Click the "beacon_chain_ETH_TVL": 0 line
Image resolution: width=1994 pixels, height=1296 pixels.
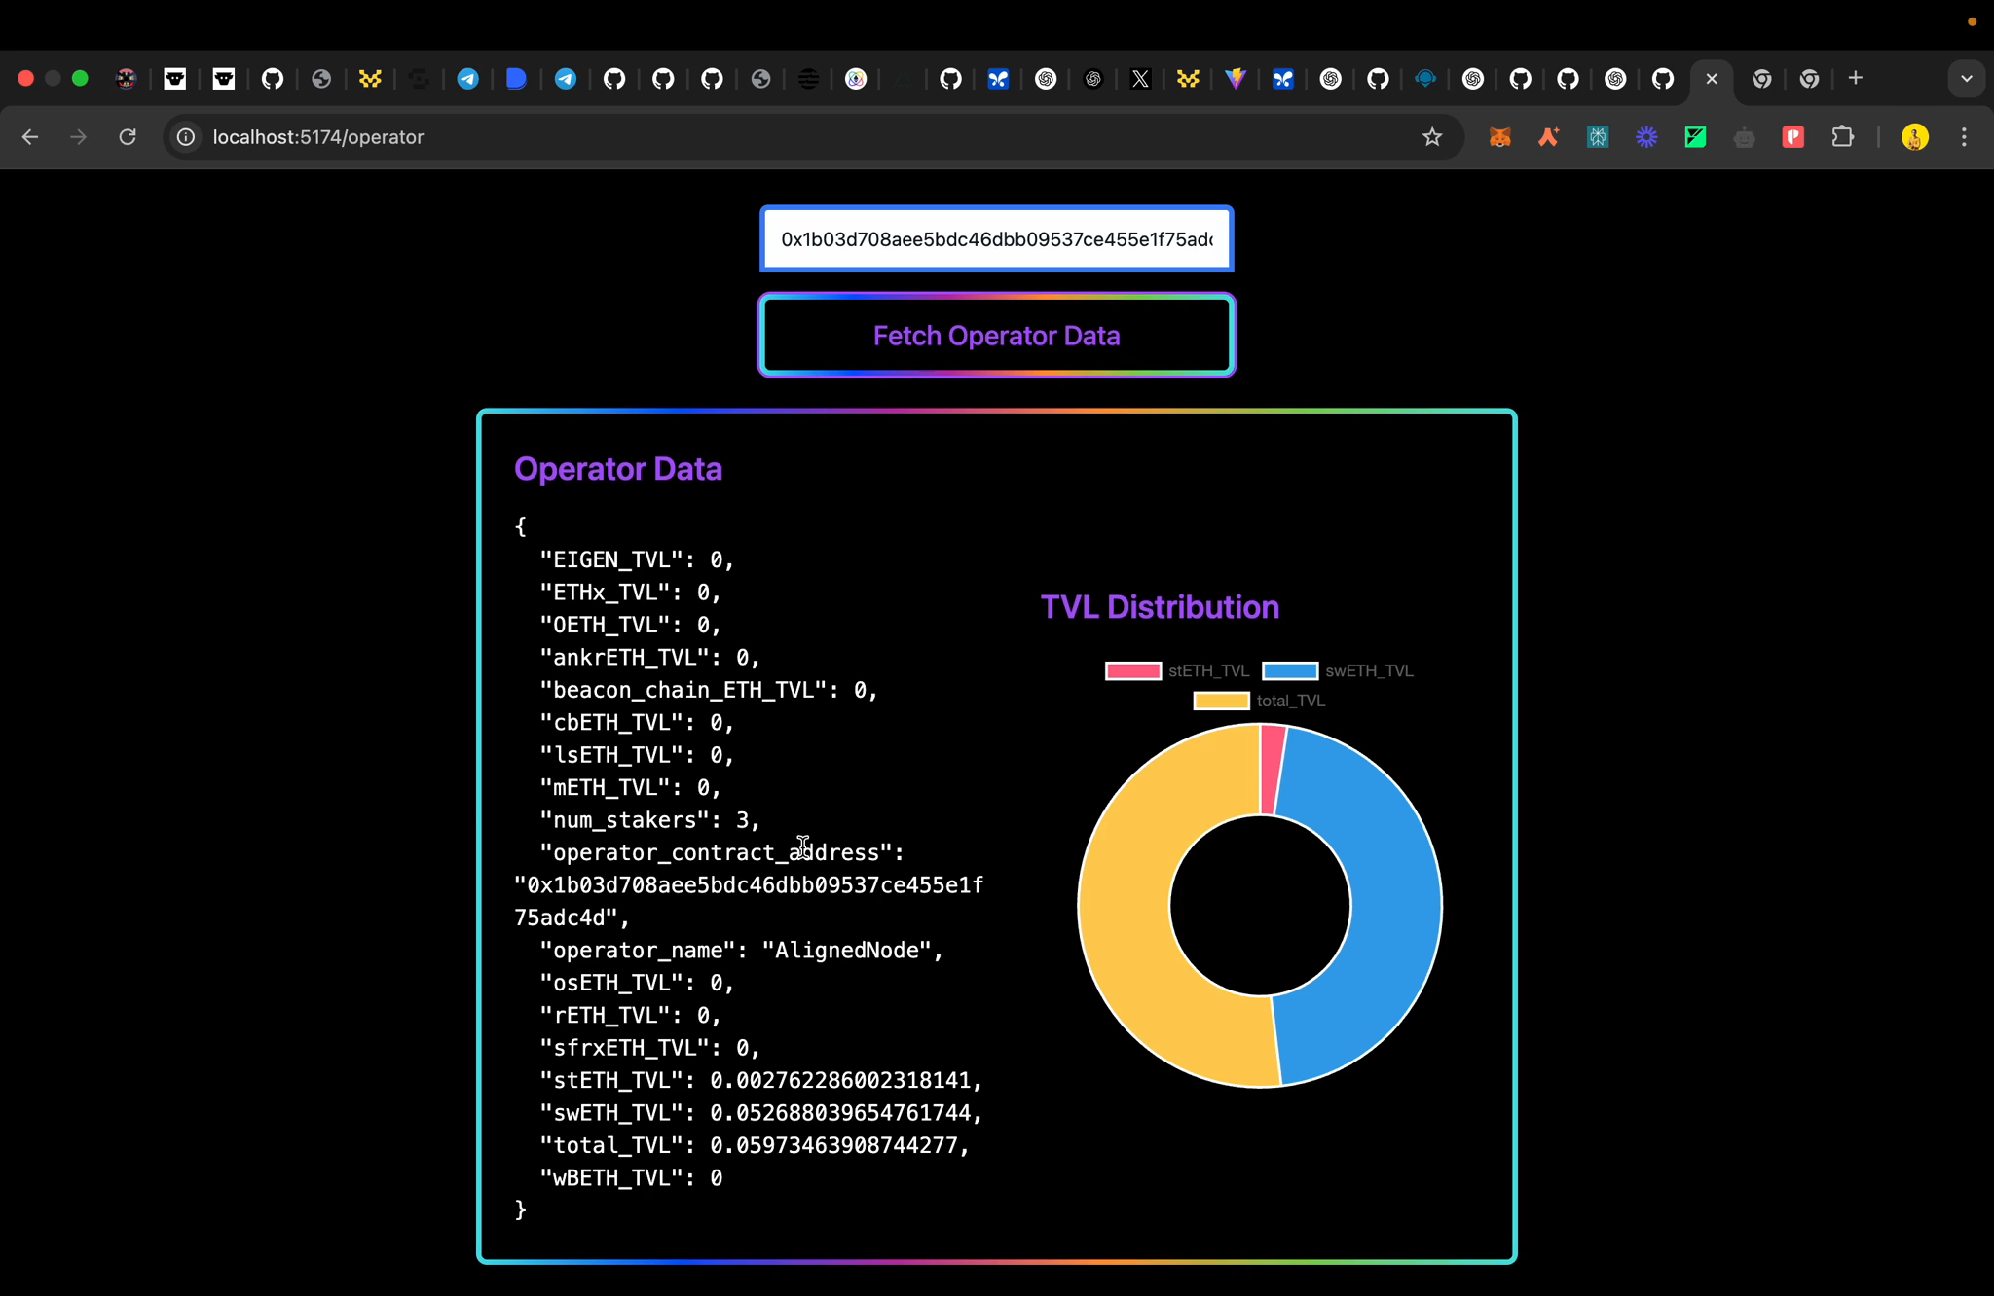coord(709,690)
